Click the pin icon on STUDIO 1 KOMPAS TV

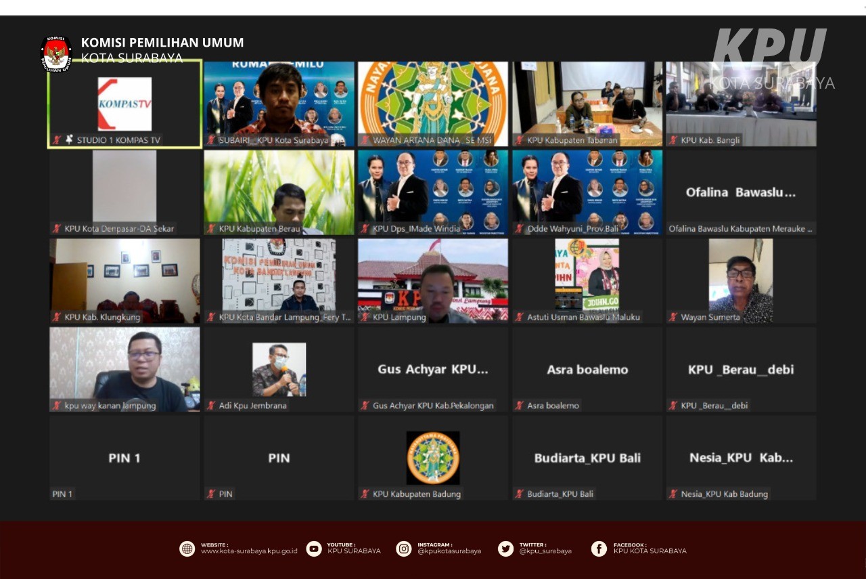69,140
